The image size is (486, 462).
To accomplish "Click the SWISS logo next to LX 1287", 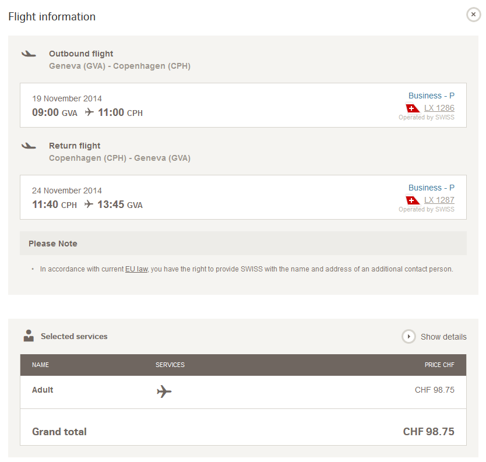I will click(413, 200).
